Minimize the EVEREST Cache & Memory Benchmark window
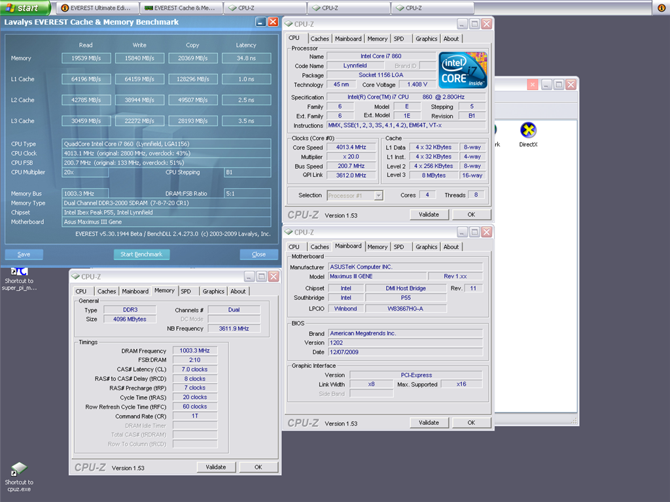 coord(260,22)
